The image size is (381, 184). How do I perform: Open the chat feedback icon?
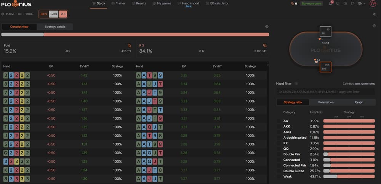(x=338, y=4)
